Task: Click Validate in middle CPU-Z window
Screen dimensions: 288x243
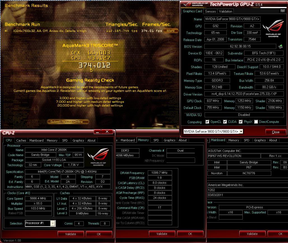Action: (162, 234)
